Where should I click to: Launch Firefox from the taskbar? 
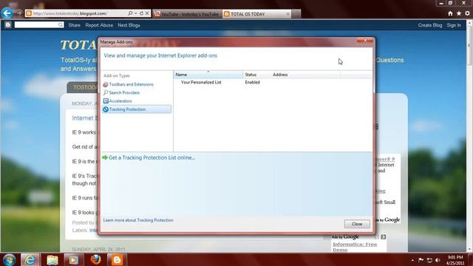pos(95,259)
